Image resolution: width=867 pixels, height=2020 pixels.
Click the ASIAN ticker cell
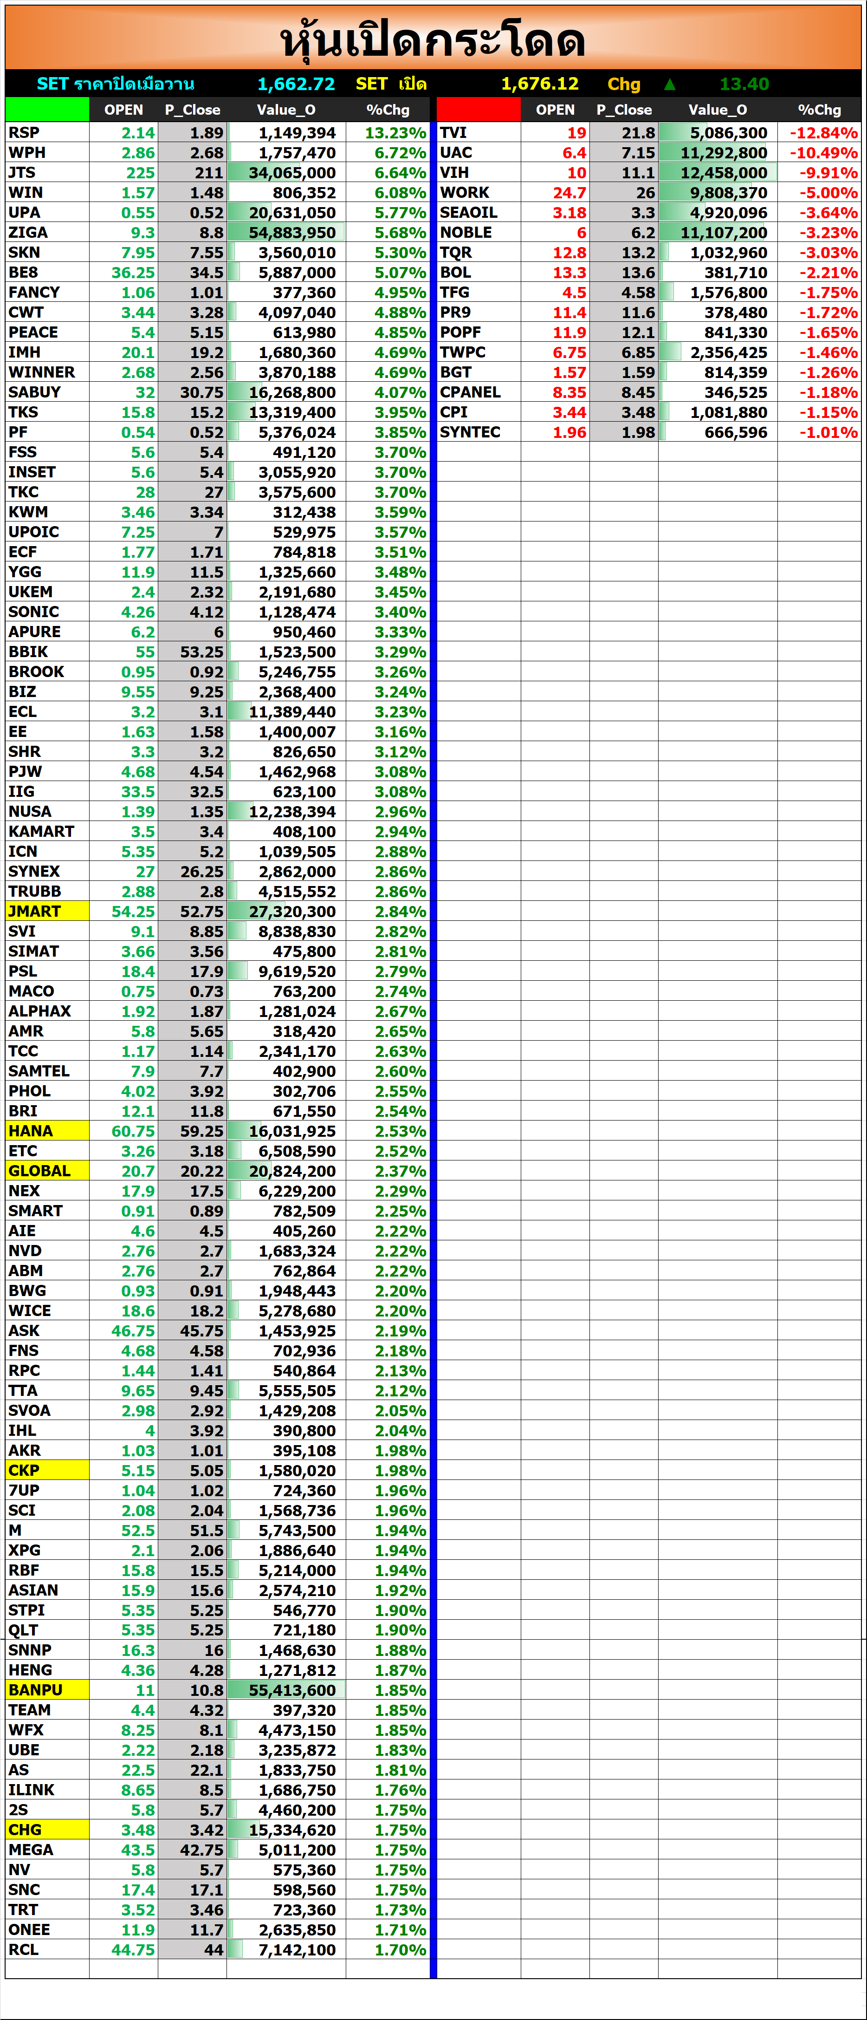47,1590
